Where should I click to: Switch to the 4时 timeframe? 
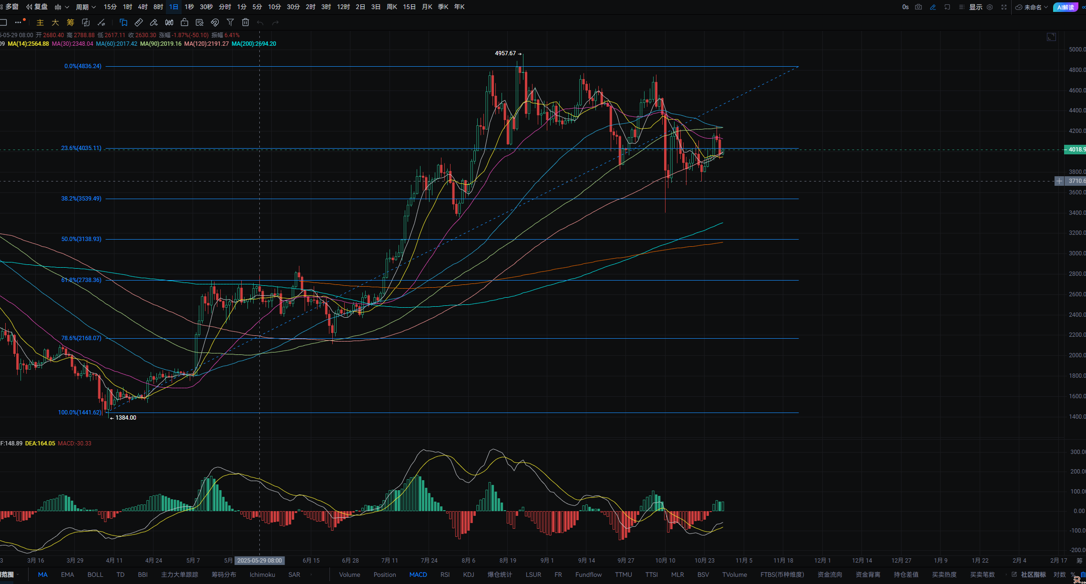(x=143, y=7)
